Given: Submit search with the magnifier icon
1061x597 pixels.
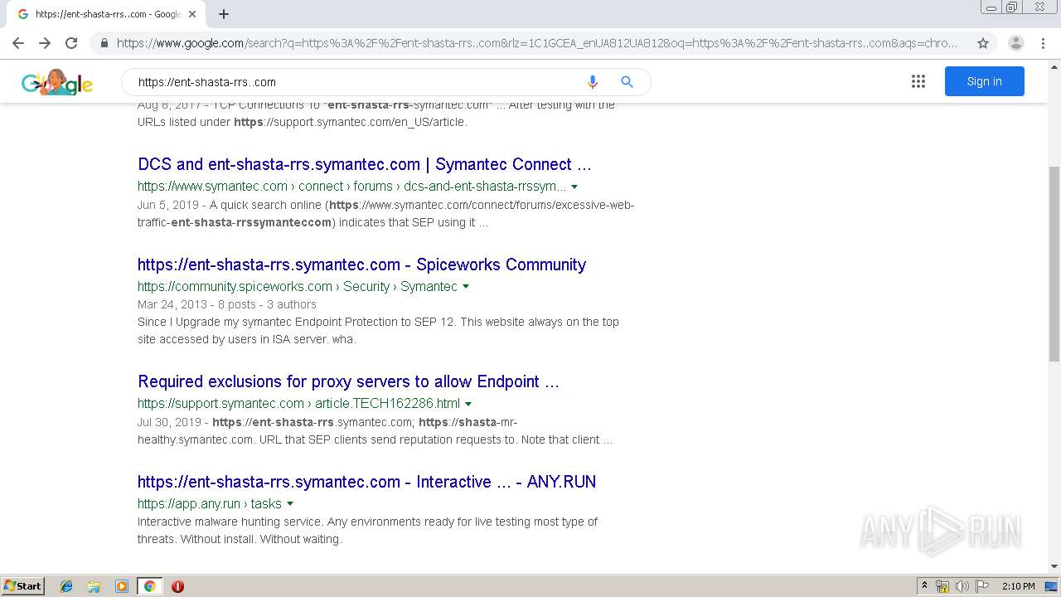Looking at the screenshot, I should pyautogui.click(x=627, y=82).
